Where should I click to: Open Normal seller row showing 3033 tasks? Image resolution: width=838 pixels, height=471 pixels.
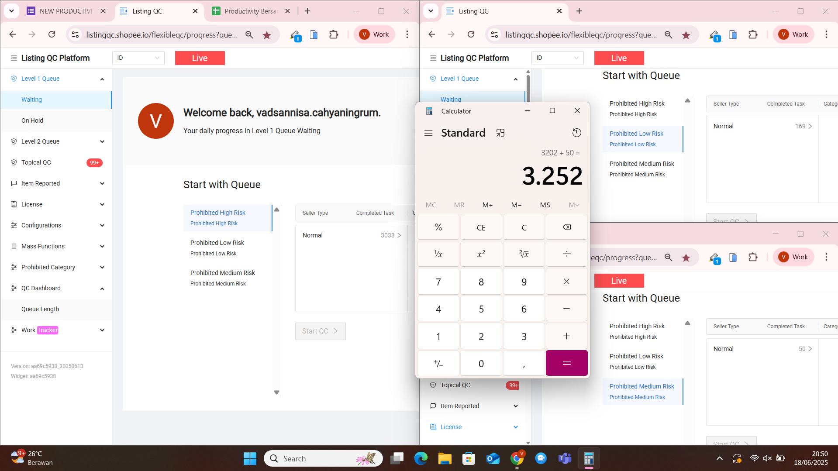352,235
